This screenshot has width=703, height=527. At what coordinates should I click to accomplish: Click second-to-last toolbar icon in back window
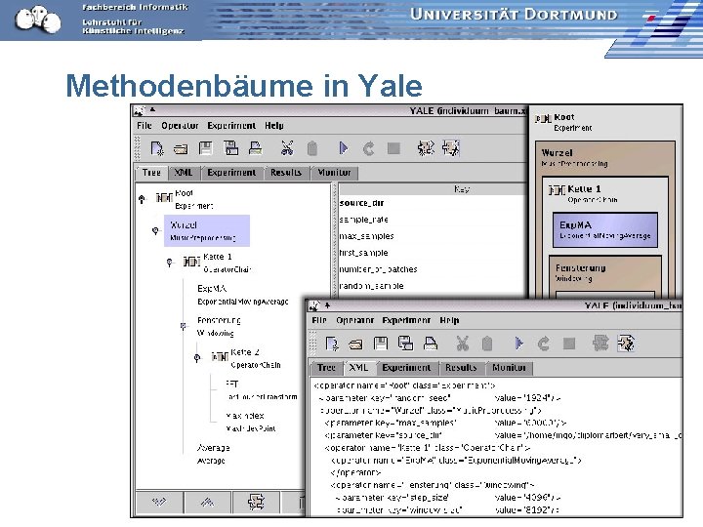pos(426,148)
